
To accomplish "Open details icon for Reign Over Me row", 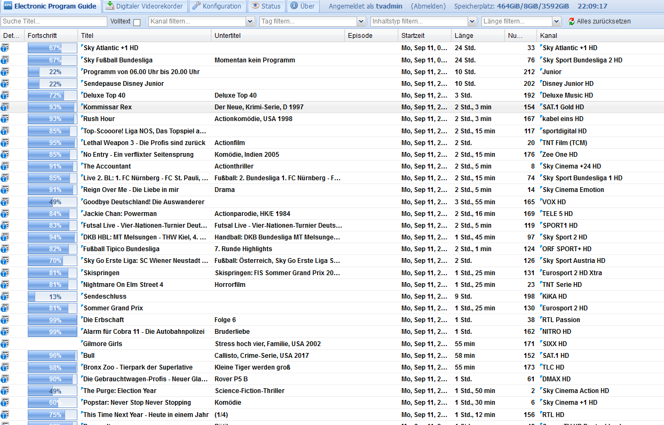I will [x=5, y=189].
